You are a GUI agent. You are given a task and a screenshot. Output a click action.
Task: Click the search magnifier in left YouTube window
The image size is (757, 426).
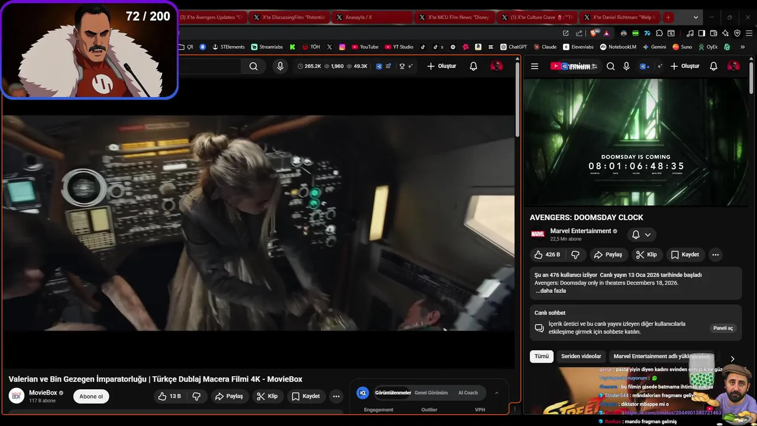253,66
